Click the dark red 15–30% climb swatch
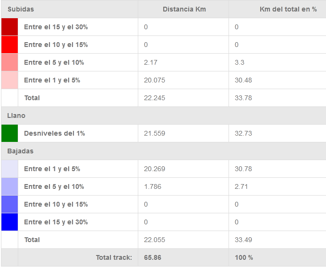326x267 pixels. (x=10, y=27)
